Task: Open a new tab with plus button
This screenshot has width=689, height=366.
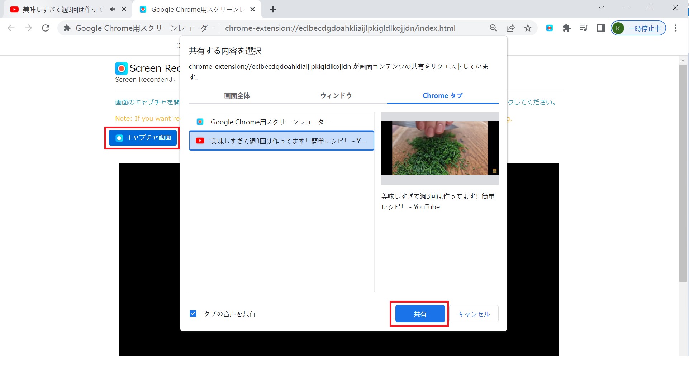Action: [273, 9]
